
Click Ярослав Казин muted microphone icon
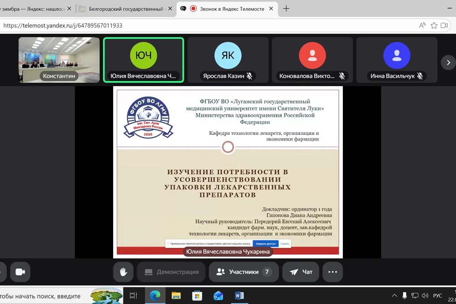(x=249, y=76)
